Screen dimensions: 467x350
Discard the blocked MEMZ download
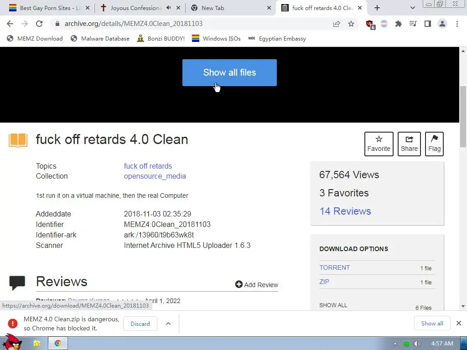[140, 324]
